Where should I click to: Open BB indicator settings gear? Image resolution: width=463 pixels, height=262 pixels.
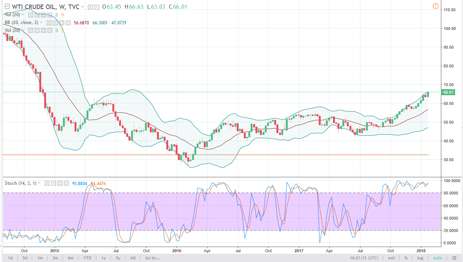pos(56,23)
